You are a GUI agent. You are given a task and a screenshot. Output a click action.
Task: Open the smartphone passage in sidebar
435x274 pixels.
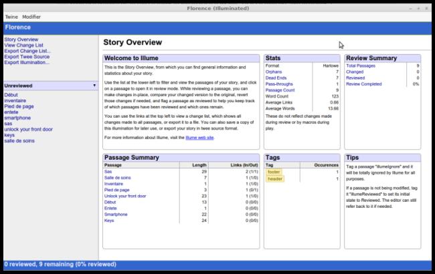17,118
